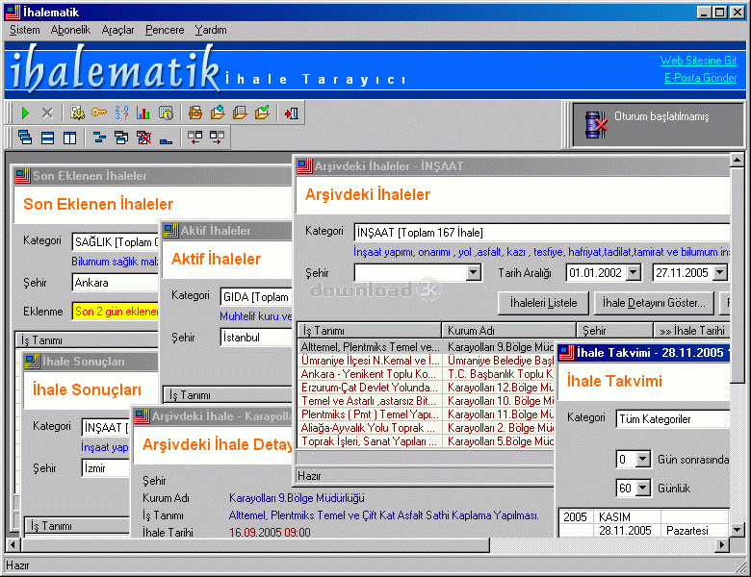Open the Abonelik menu

(70, 30)
